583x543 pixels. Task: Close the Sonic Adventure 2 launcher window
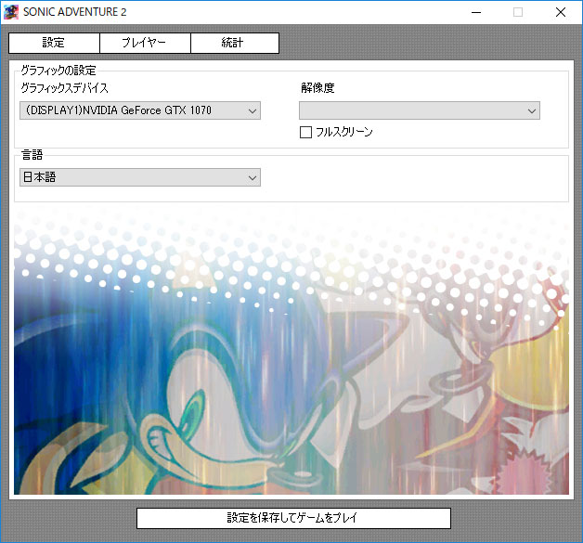(561, 12)
